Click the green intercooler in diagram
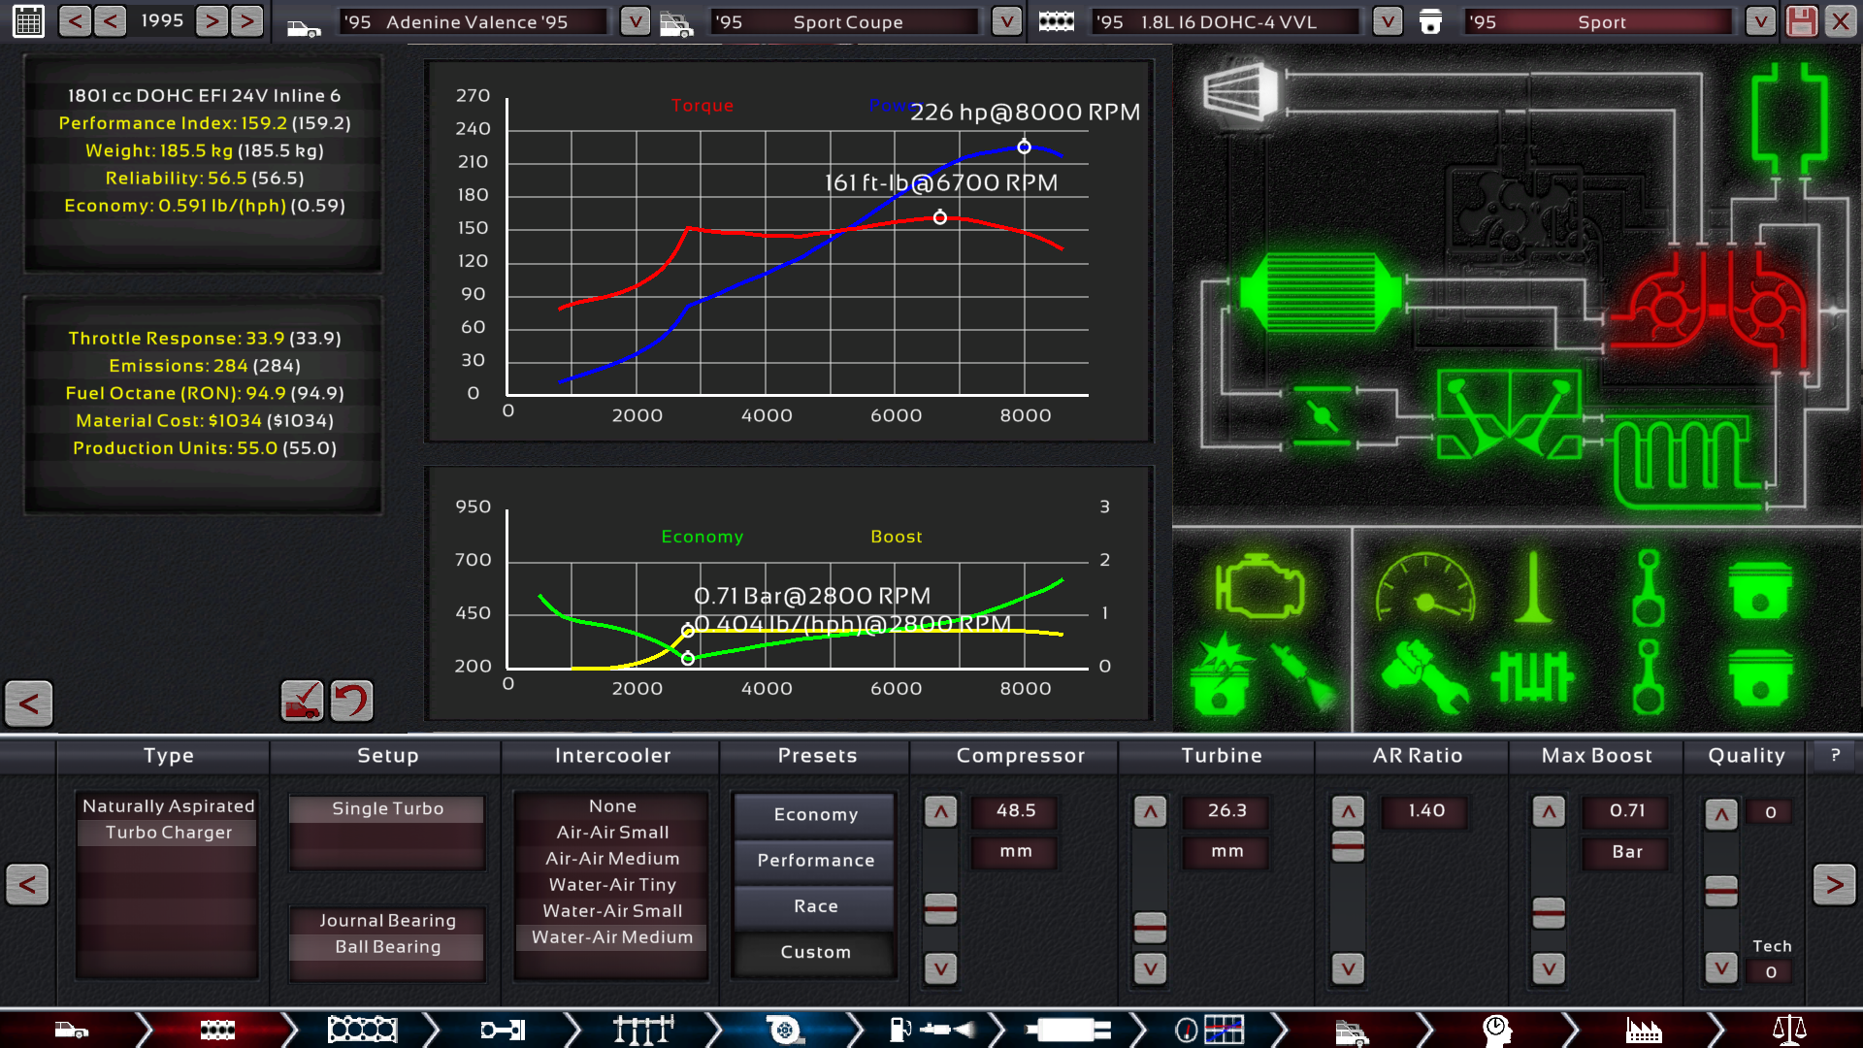 pyautogui.click(x=1322, y=291)
